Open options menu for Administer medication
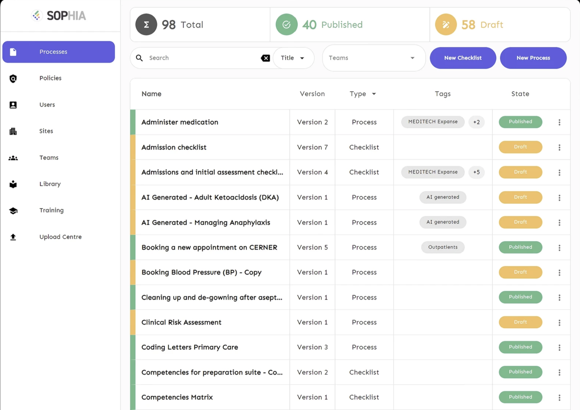Viewport: 580px width, 410px height. pyautogui.click(x=559, y=122)
